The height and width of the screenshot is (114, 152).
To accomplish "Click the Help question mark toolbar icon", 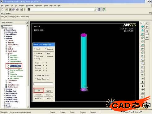I will [25, 10].
